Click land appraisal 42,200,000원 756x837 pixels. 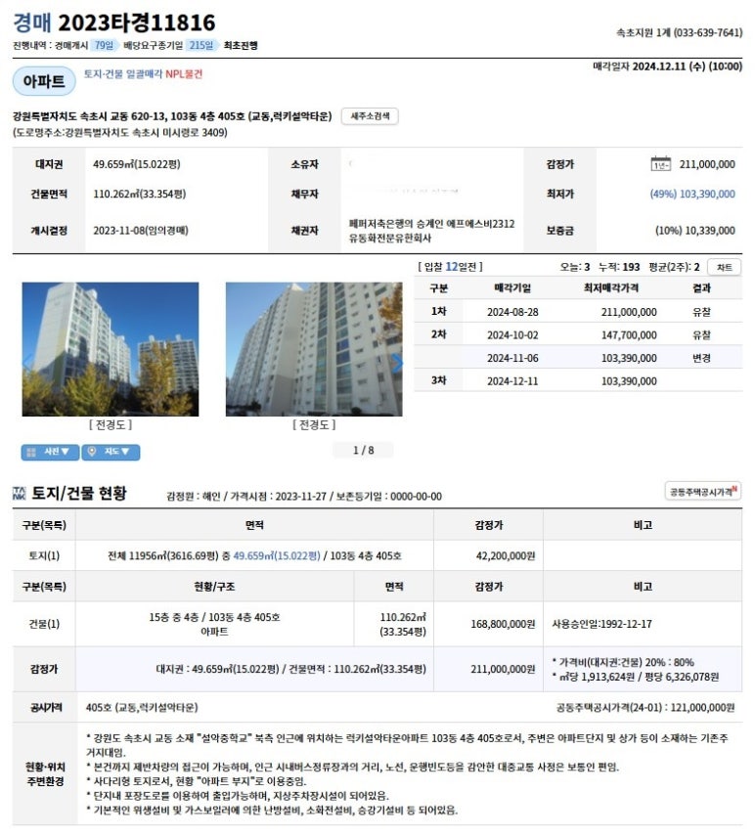tap(505, 556)
